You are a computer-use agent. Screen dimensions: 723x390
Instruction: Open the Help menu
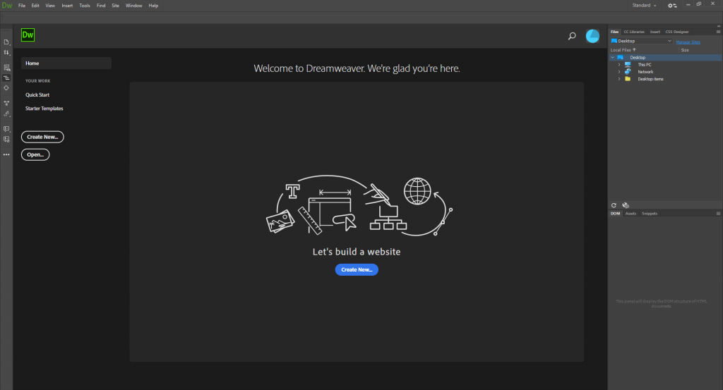[153, 6]
